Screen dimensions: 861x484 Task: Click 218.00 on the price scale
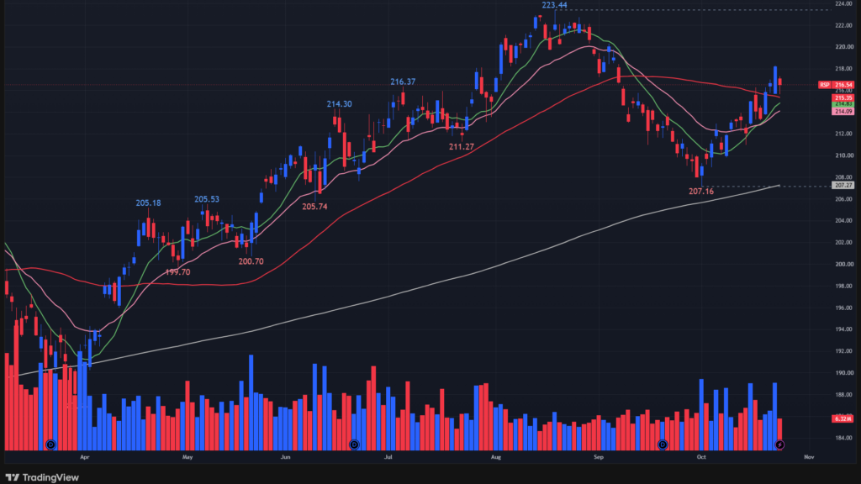[x=843, y=69]
